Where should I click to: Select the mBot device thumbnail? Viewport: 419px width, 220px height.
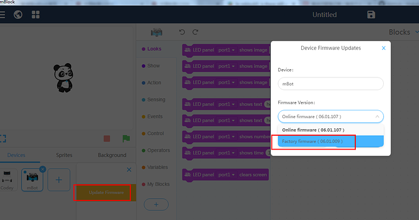pos(32,180)
